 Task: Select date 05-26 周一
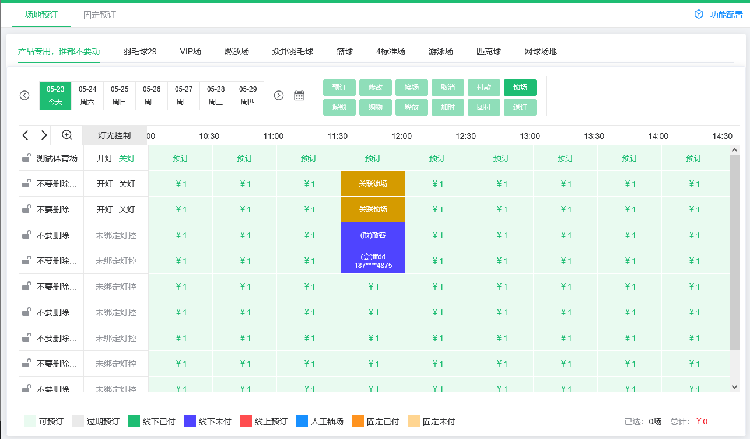point(152,95)
